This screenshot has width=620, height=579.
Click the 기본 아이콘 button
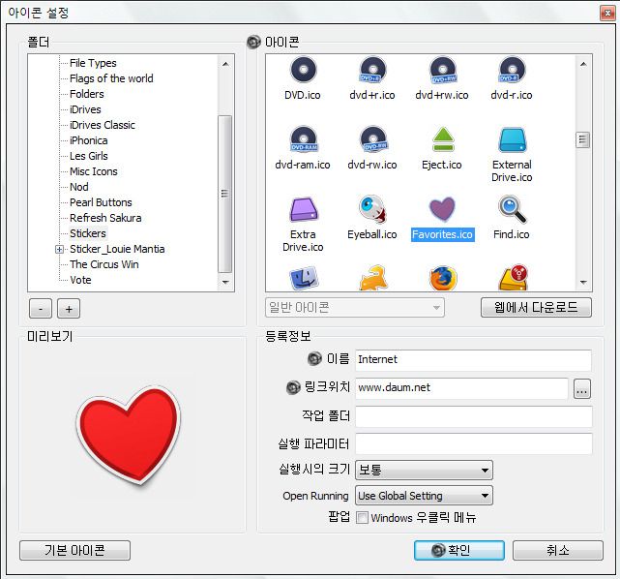pyautogui.click(x=74, y=550)
